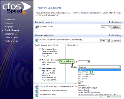The width and height of the screenshot is (124, 99).
Task: Open Adapter Info in sidebar
Action: coord(10,34)
